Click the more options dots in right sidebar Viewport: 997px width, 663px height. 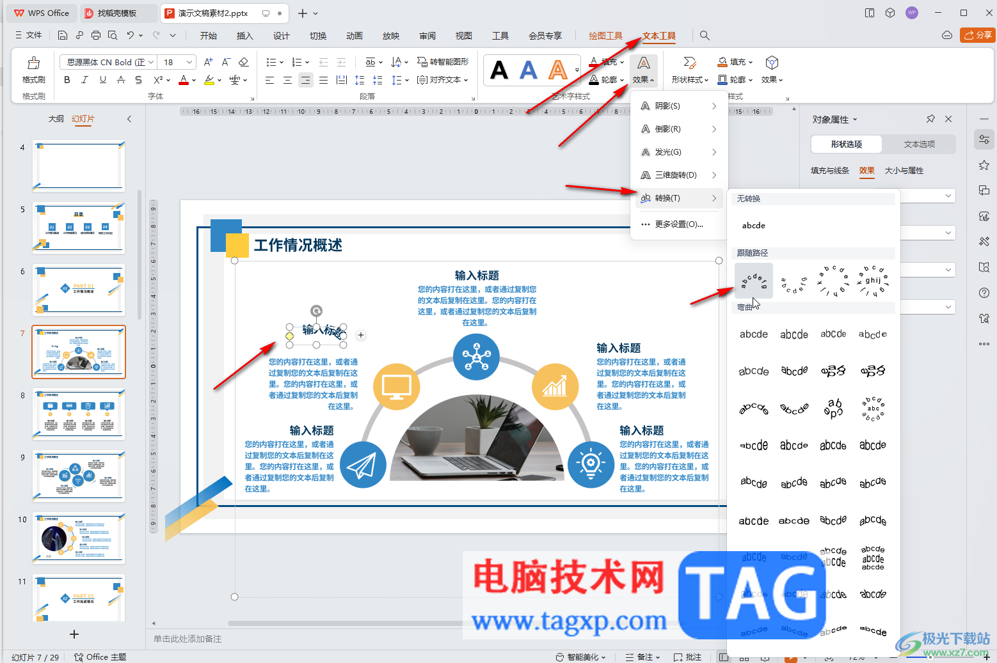tap(984, 344)
